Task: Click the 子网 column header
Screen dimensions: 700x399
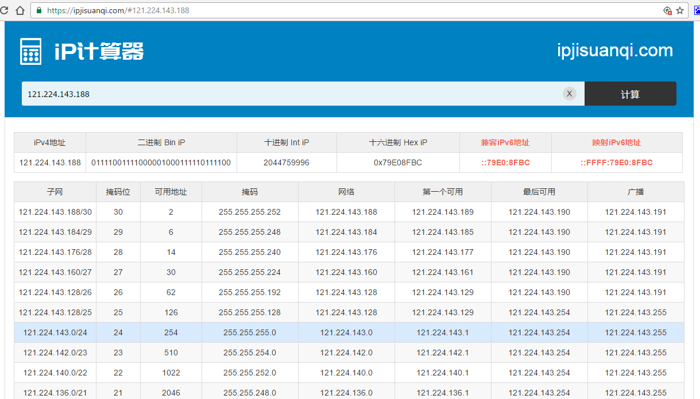Action: coord(55,192)
